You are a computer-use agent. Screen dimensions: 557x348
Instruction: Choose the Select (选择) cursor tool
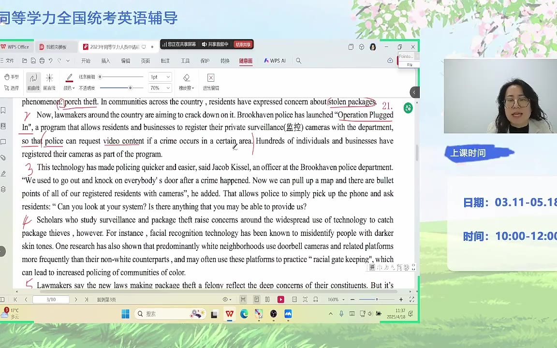[x=12, y=88]
